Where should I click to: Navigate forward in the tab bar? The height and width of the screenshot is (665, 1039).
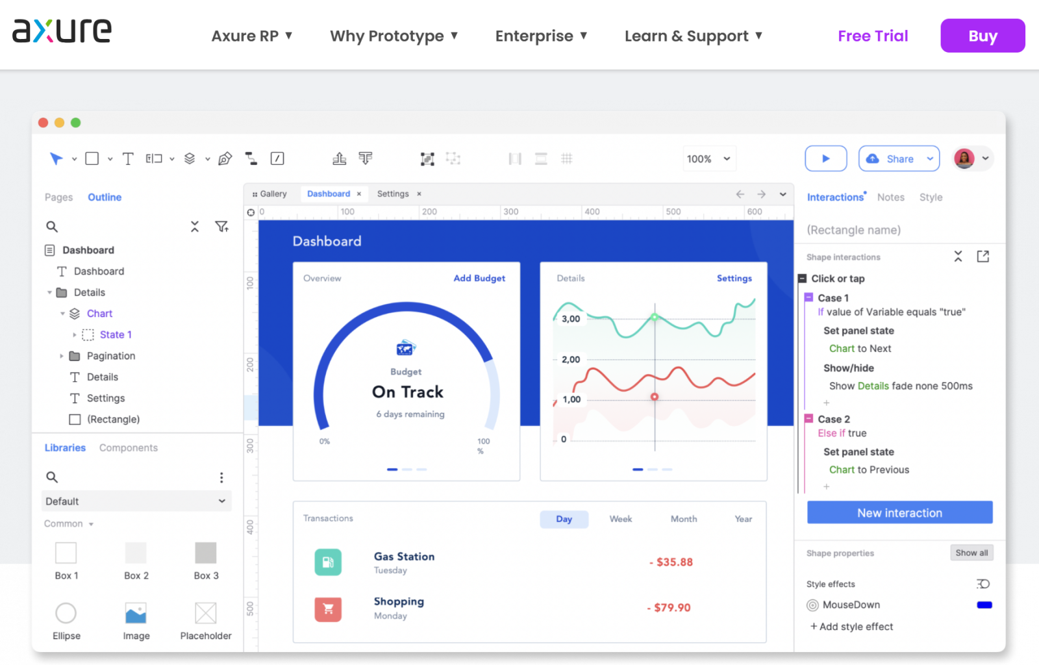coord(761,194)
